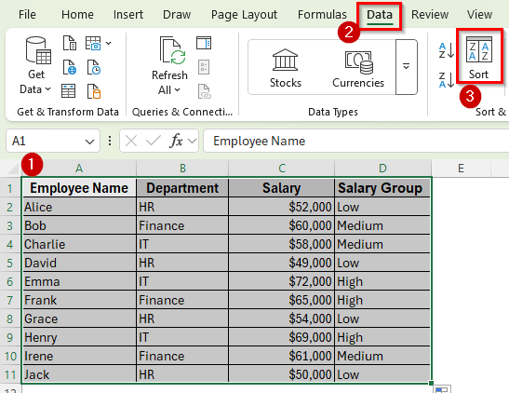Screen dimensions: 509x393
Task: Select the Currencies data type
Action: [358, 69]
